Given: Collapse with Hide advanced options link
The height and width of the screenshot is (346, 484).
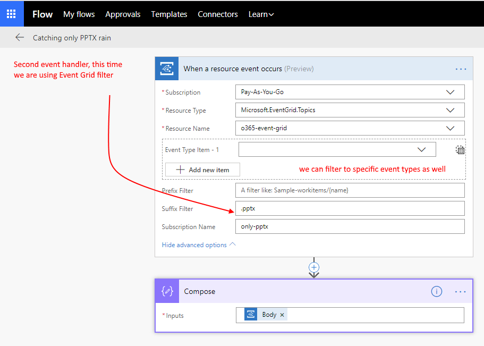Looking at the screenshot, I should click(199, 245).
